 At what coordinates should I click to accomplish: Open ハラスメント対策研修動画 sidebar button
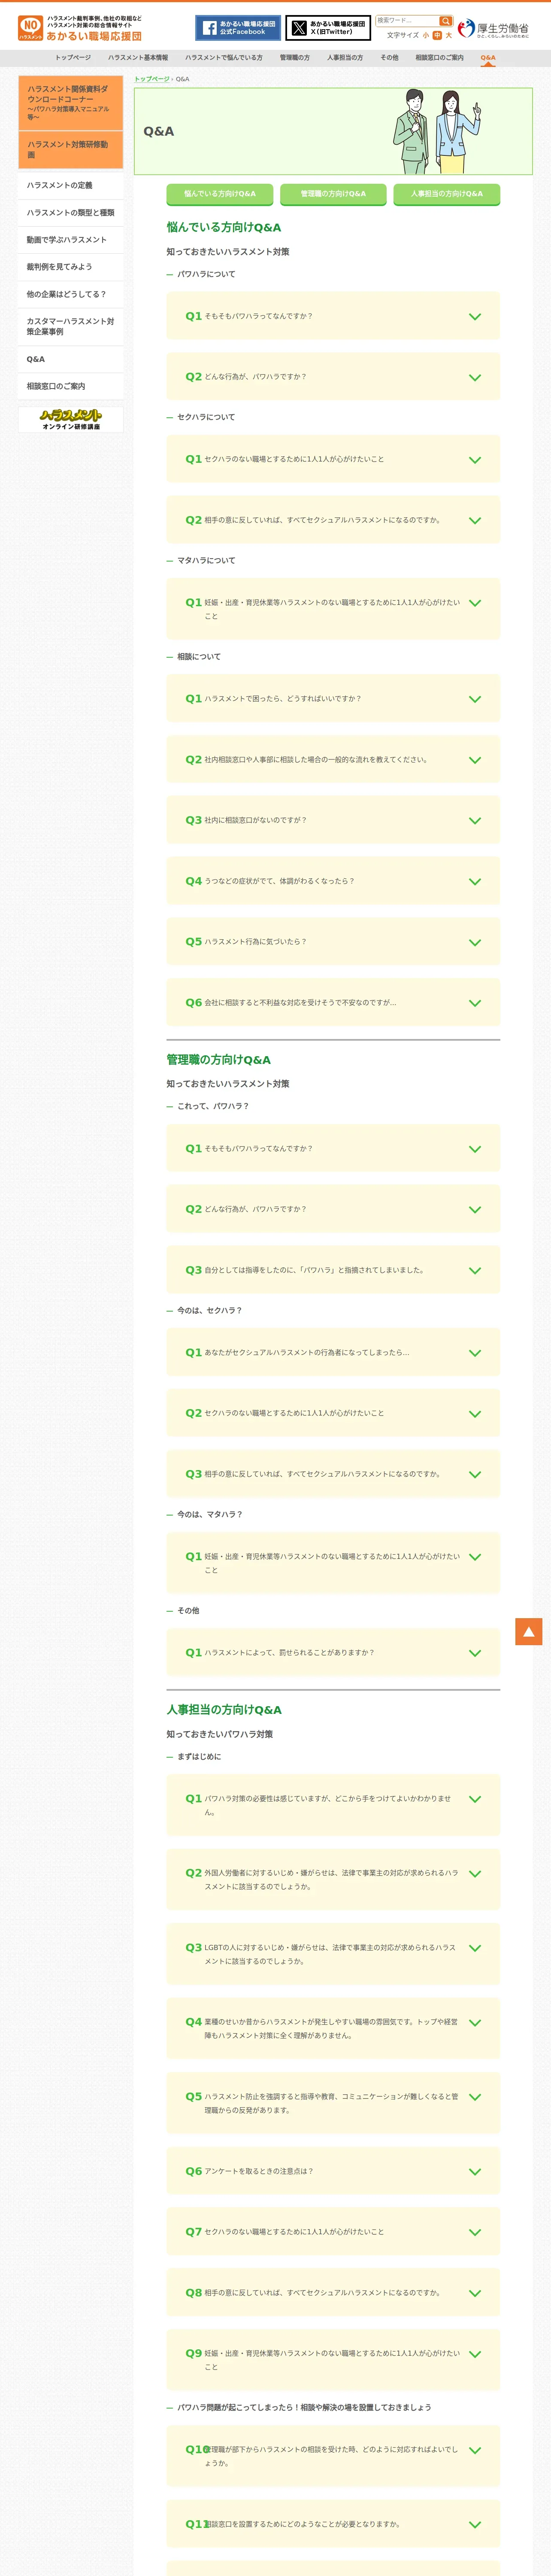pos(71,150)
